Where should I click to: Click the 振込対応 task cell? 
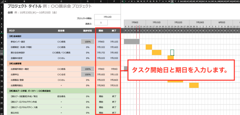pyautogui.click(x=24, y=113)
